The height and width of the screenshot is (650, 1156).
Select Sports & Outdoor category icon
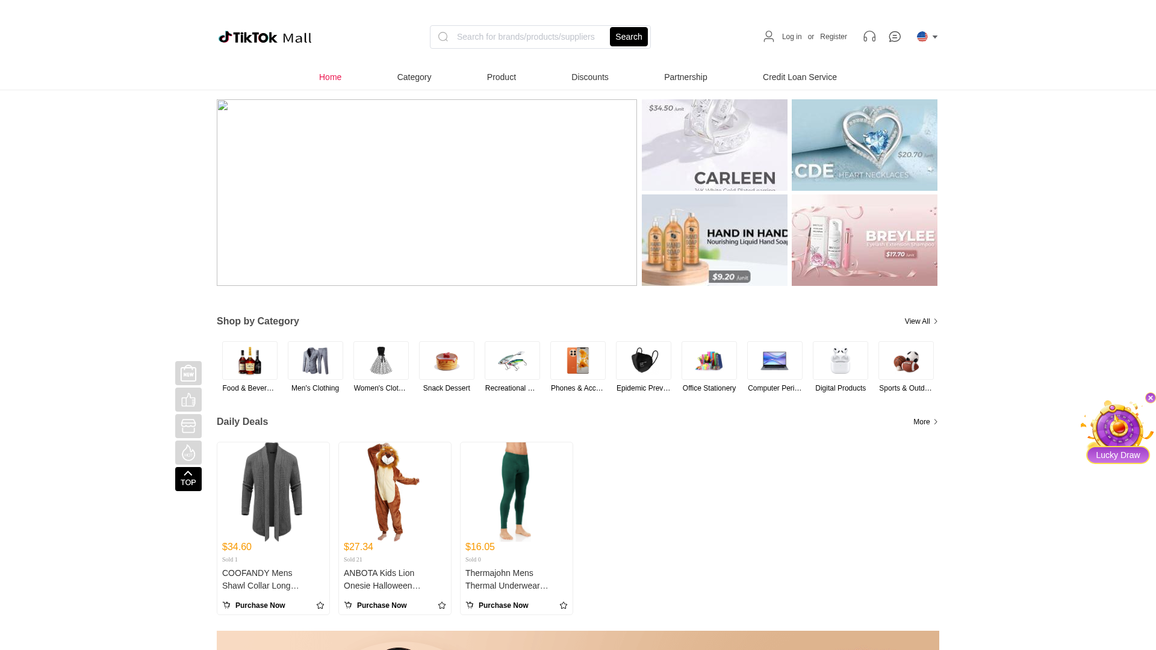[x=906, y=361]
